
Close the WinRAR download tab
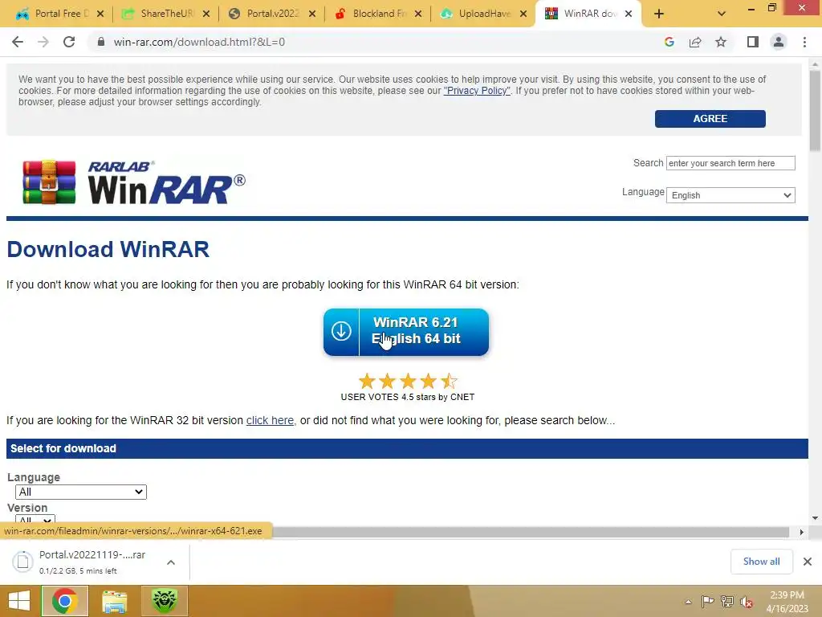click(x=629, y=14)
